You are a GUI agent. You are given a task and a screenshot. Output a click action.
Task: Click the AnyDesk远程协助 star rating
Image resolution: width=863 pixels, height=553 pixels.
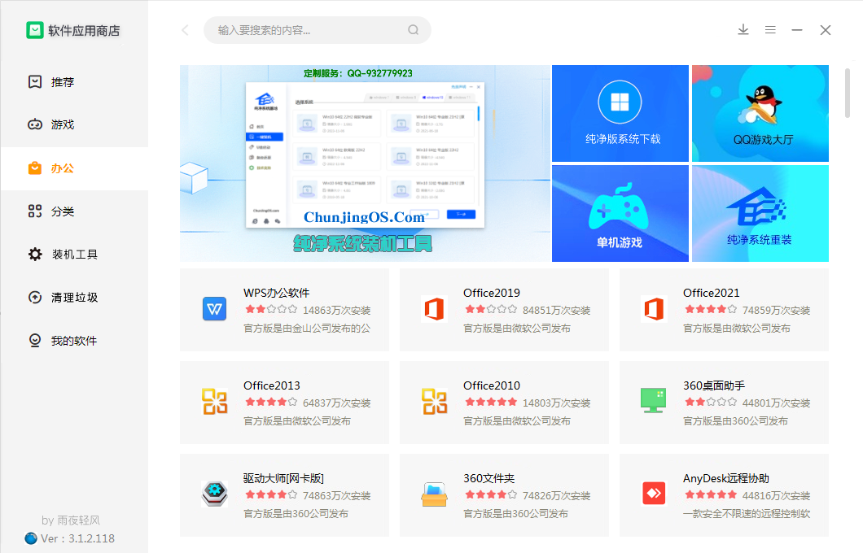711,494
